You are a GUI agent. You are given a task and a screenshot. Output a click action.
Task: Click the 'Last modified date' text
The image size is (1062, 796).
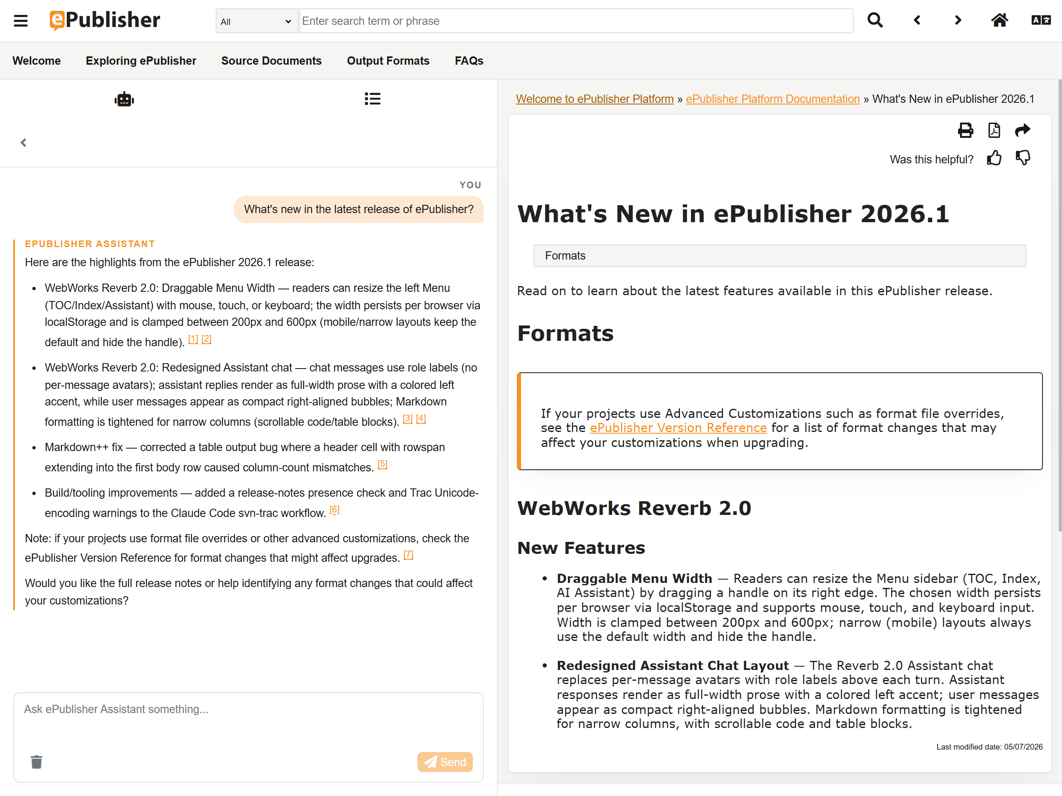point(989,747)
